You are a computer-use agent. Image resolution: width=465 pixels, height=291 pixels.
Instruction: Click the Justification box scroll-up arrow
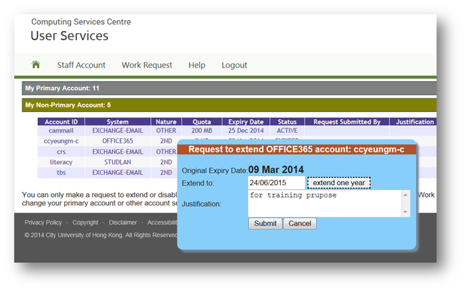pyautogui.click(x=406, y=194)
